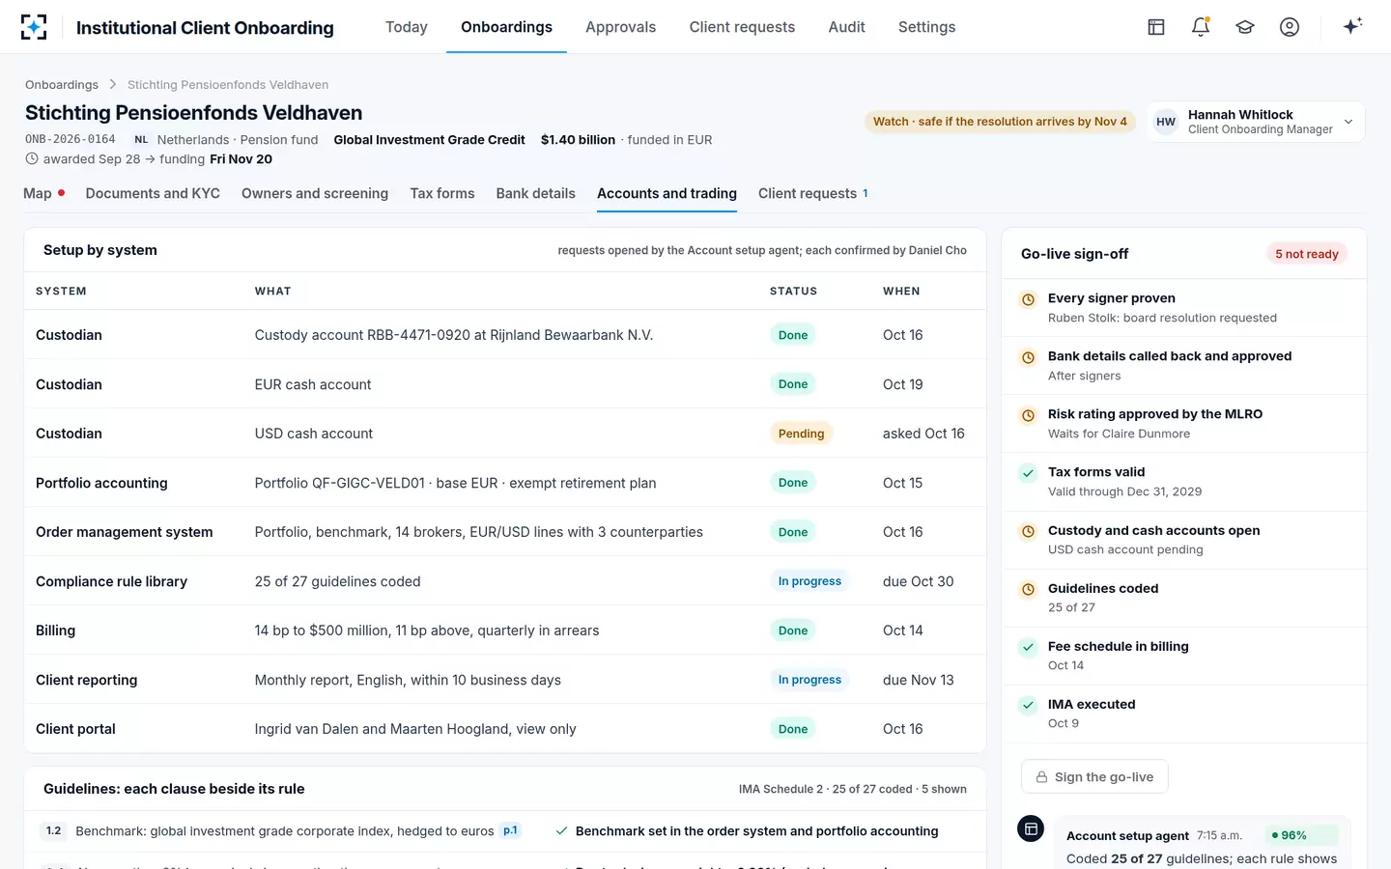This screenshot has width=1391, height=869.
Task: Click the app logo icon
Action: coord(34,27)
